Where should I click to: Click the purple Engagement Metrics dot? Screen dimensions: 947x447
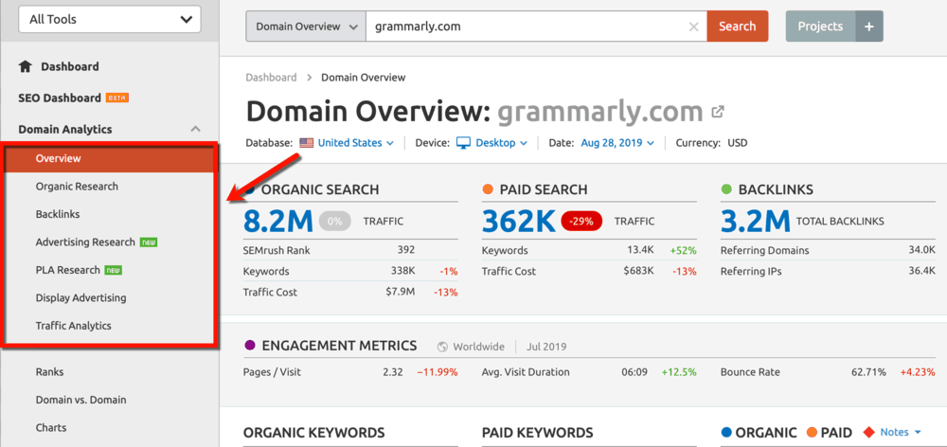(249, 346)
